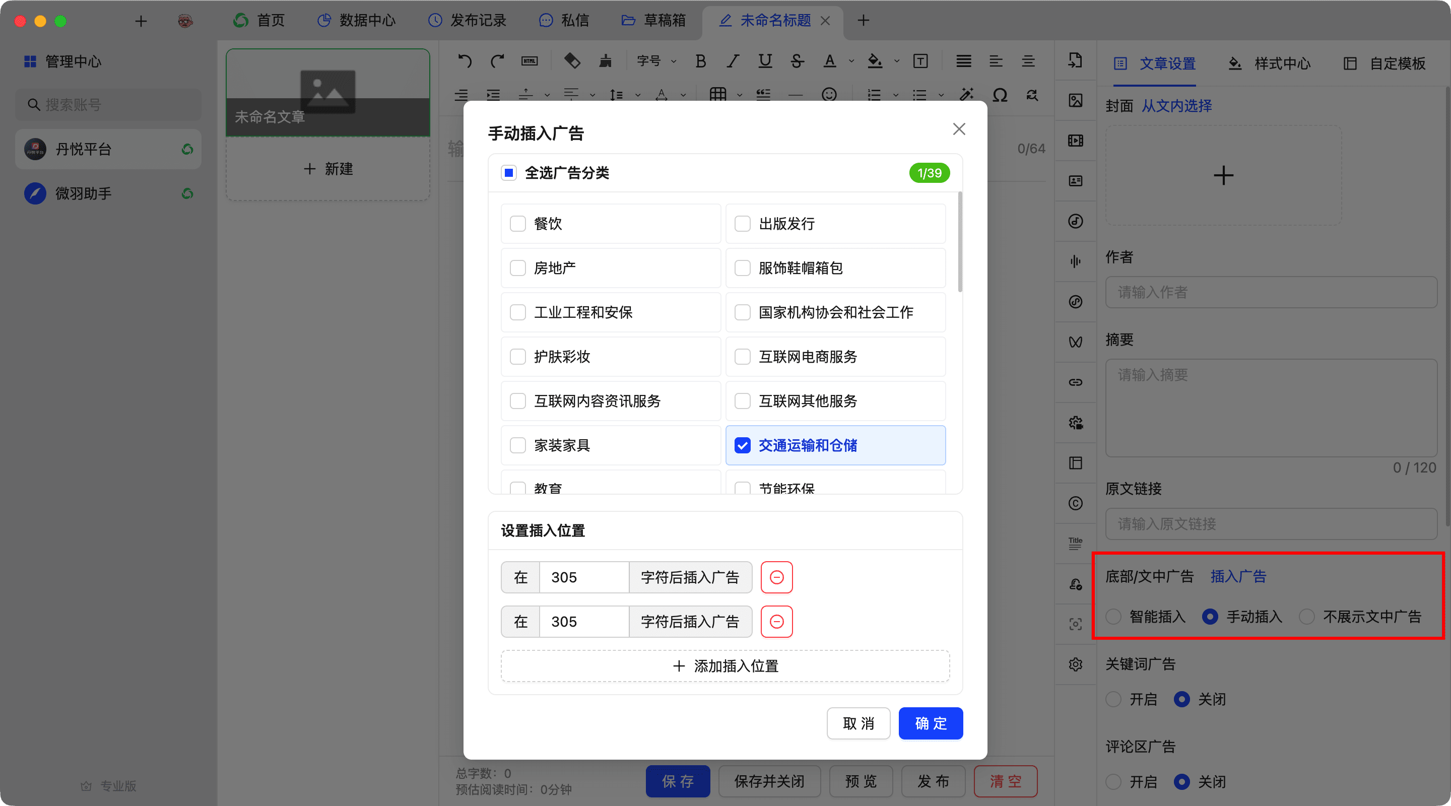
Task: Open the emoji smiley picker
Action: pyautogui.click(x=829, y=94)
